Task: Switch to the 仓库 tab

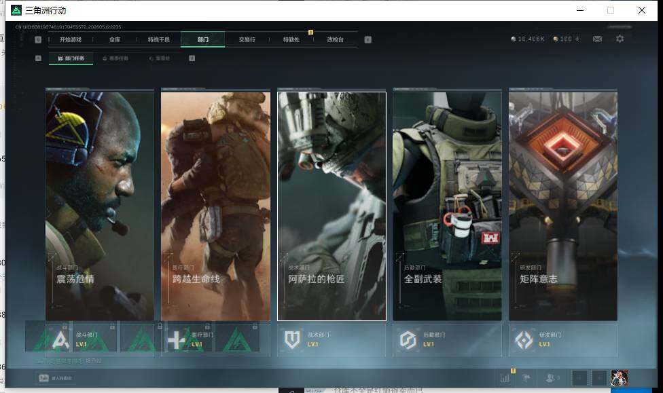Action: pos(115,39)
